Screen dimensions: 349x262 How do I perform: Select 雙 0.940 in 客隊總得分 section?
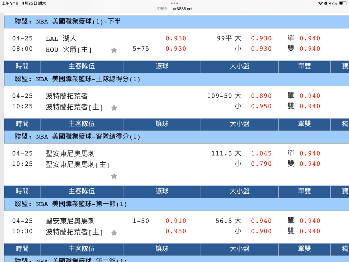[x=310, y=164]
